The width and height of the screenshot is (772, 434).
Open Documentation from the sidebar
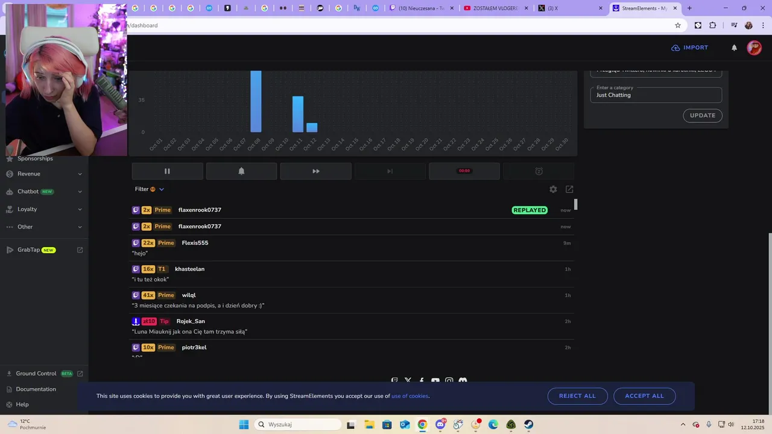point(36,389)
